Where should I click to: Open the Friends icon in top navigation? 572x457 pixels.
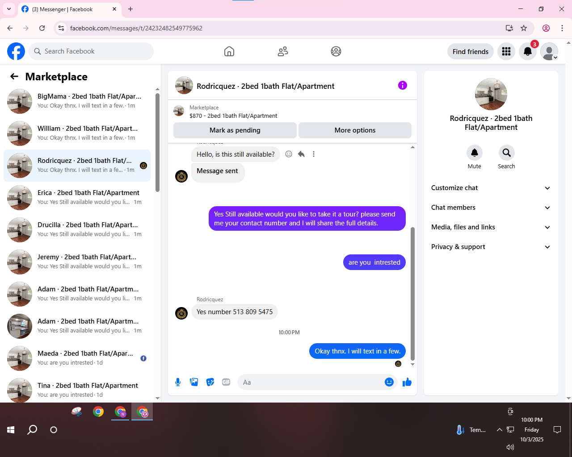283,51
